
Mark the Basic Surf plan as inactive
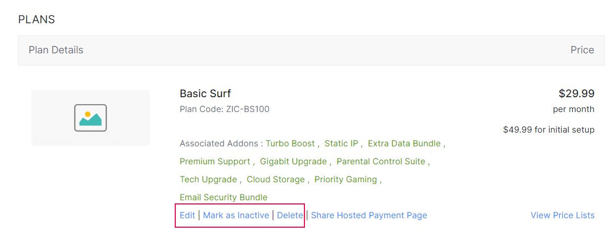click(236, 215)
